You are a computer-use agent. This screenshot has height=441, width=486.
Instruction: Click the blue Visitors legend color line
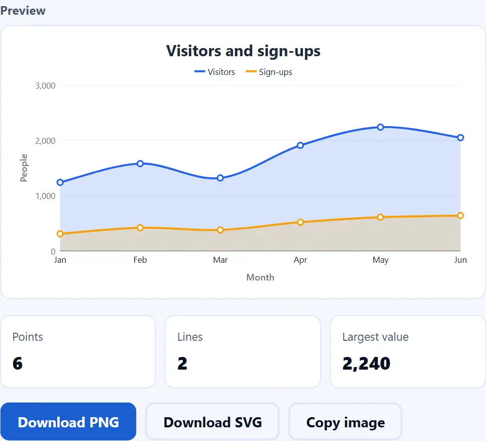[199, 71]
